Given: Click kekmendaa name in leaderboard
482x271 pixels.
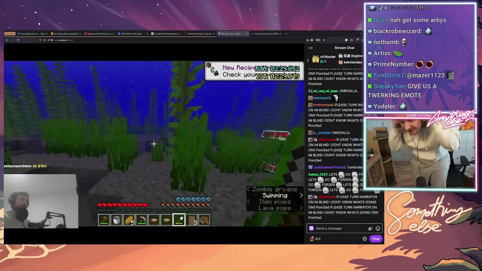Looking at the screenshot, I should pyautogui.click(x=353, y=62).
